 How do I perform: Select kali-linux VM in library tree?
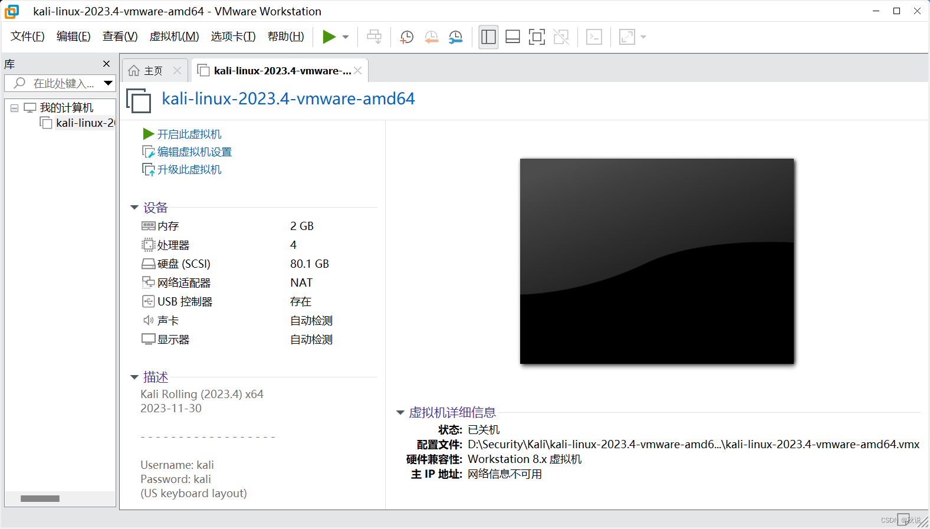tap(85, 123)
